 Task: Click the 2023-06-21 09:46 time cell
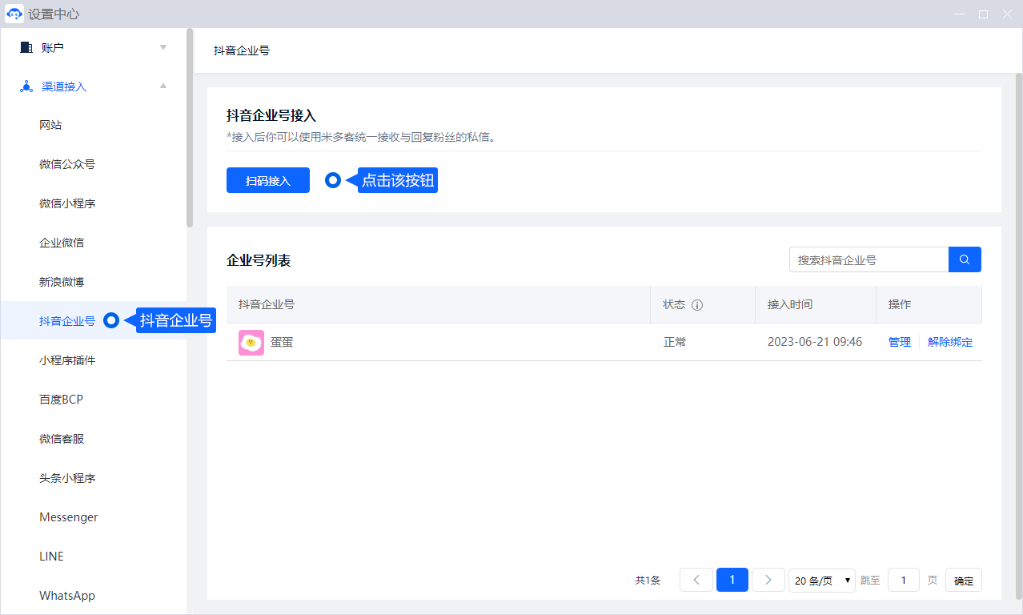(815, 342)
